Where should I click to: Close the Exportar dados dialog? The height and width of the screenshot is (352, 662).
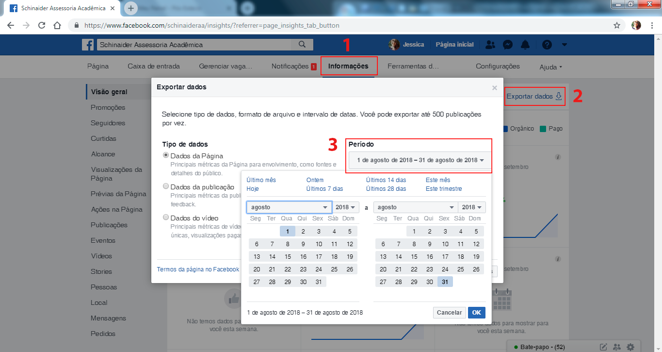[495, 88]
